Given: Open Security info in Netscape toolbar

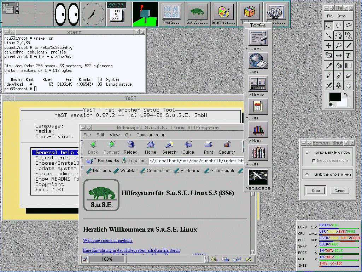Looking at the screenshot, I should (x=227, y=148).
